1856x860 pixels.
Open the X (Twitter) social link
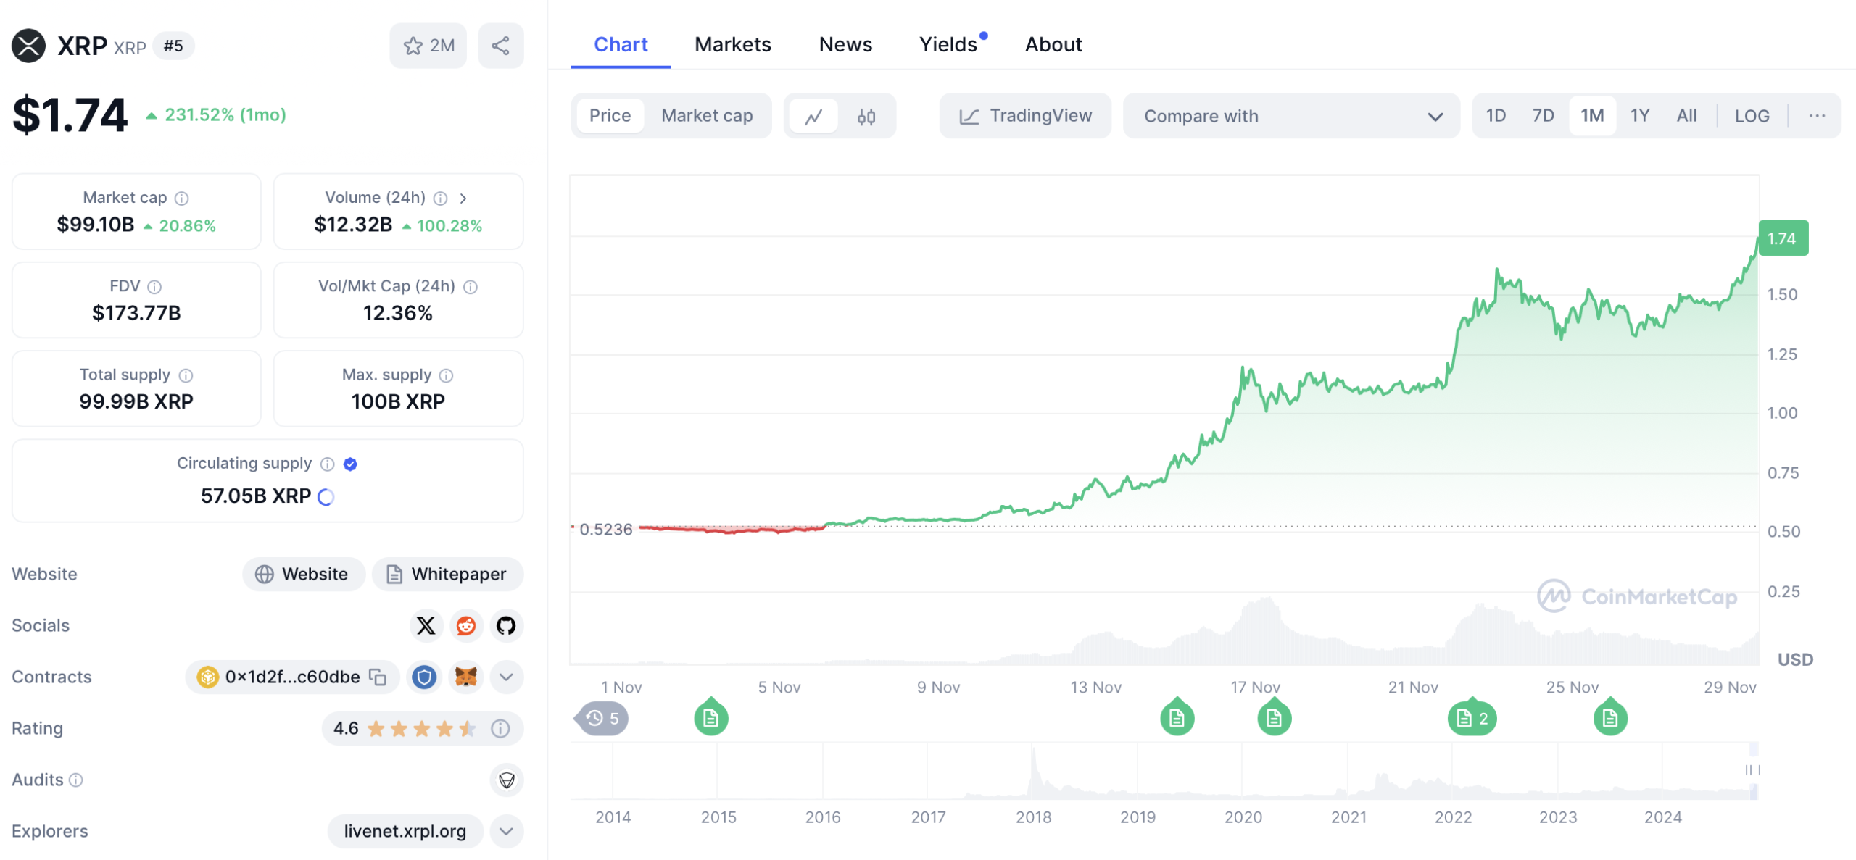[426, 625]
